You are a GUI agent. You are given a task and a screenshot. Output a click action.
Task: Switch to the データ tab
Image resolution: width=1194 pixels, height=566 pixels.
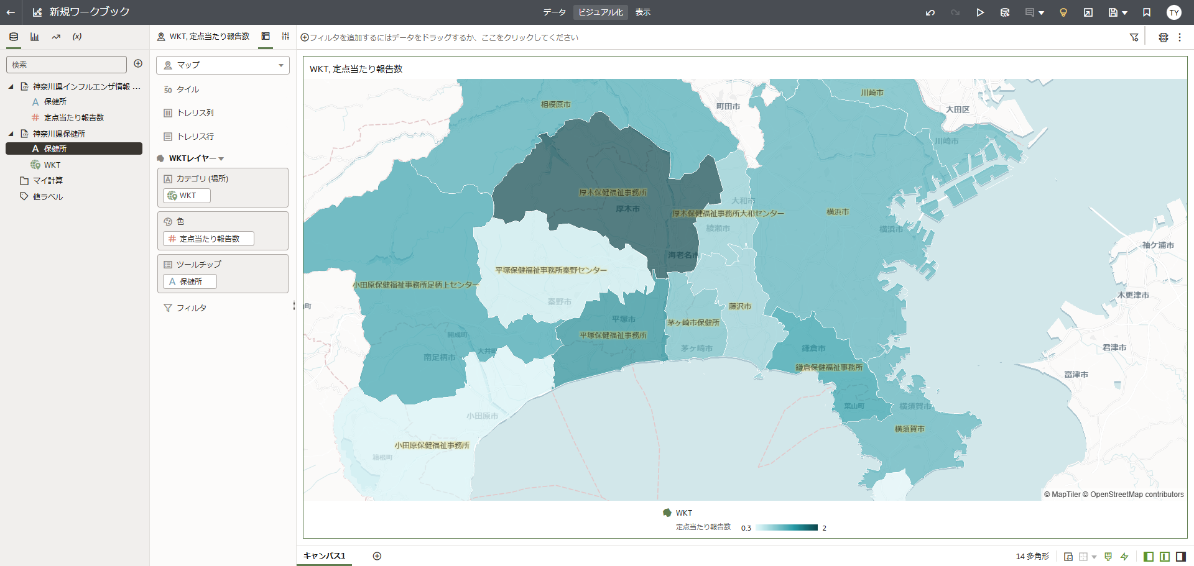[x=554, y=12]
